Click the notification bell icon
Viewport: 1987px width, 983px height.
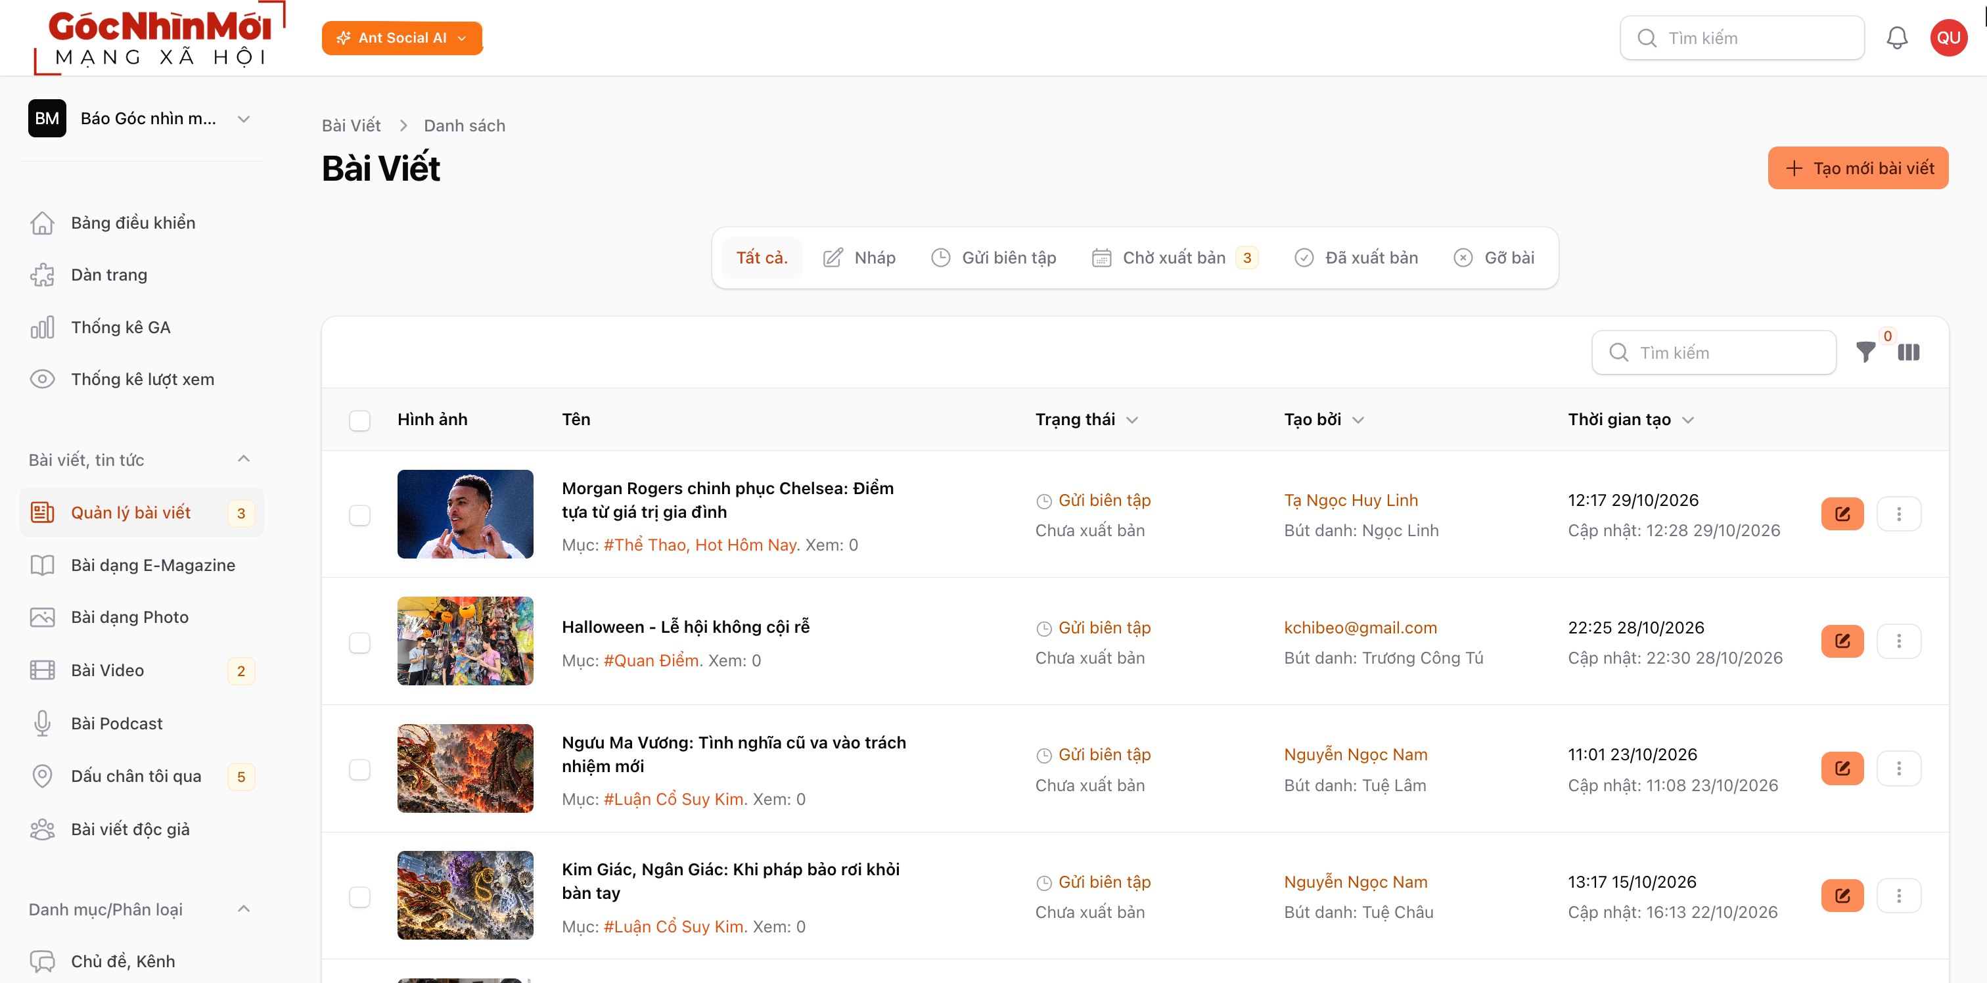[x=1897, y=38]
